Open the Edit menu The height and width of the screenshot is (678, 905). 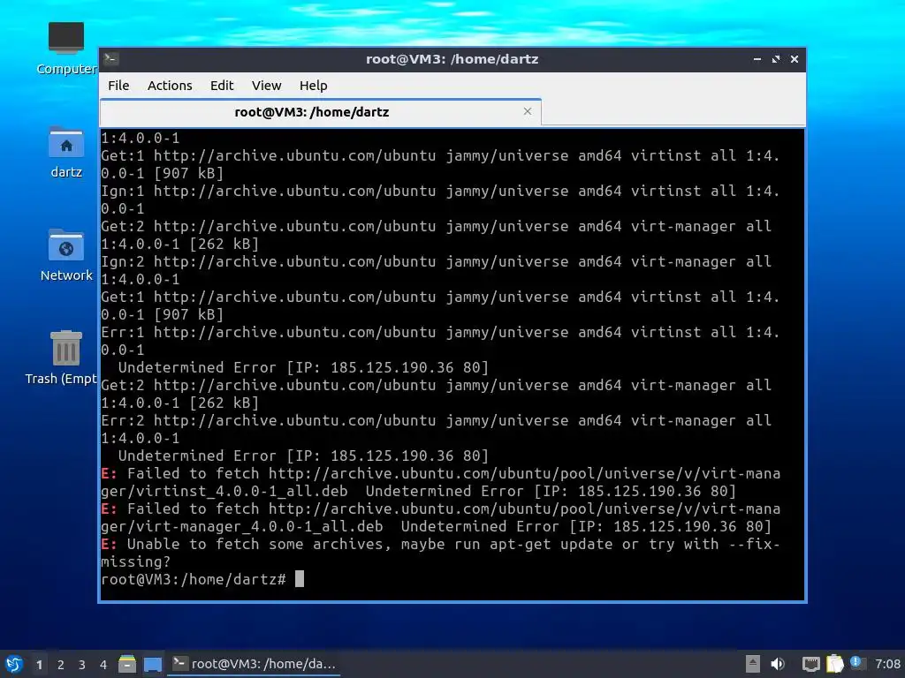[221, 86]
